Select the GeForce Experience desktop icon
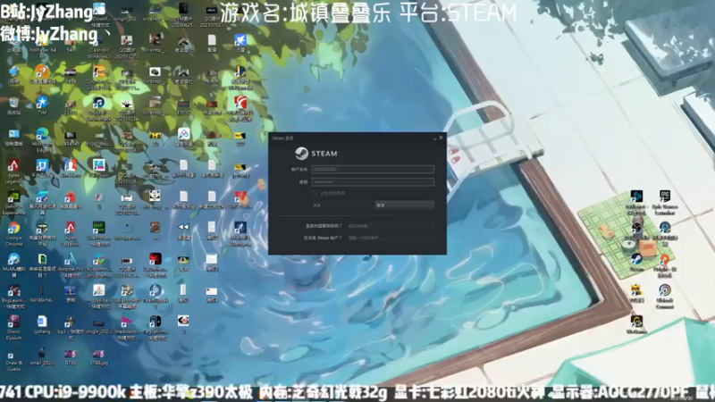This screenshot has height=402, width=715. pos(13,203)
